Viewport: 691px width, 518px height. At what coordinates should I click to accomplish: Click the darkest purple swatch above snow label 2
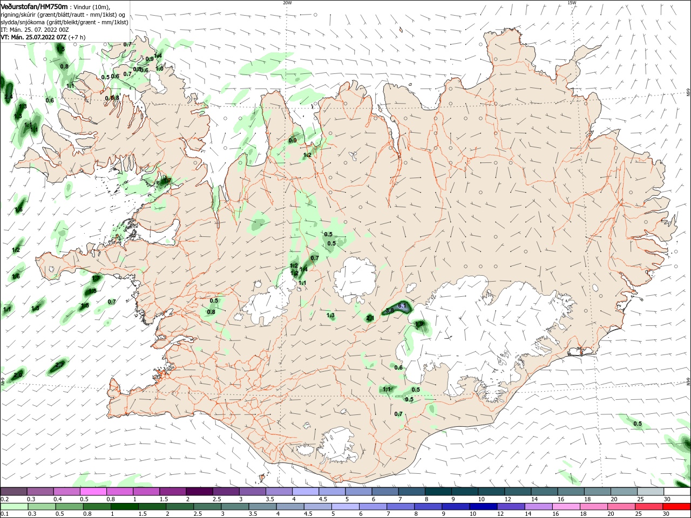pos(199,492)
